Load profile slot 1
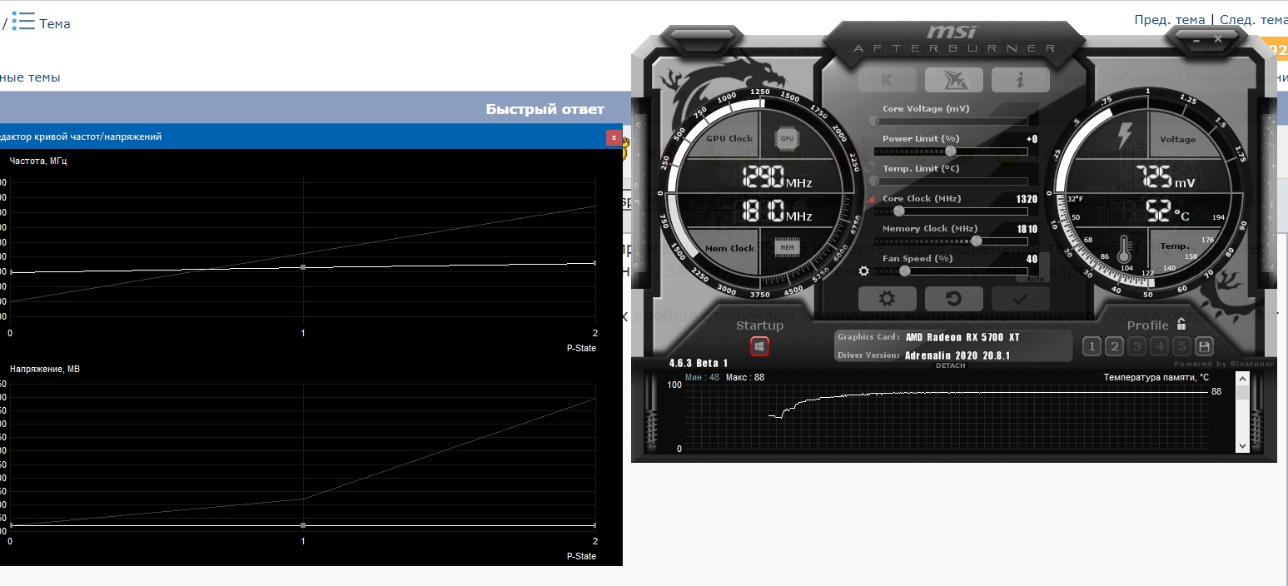 [x=1092, y=346]
